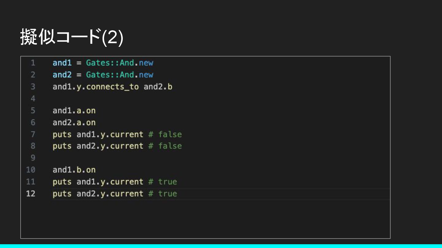Click and2.a.on on line 6
Viewport: 442px width, 248px height.
(x=74, y=122)
